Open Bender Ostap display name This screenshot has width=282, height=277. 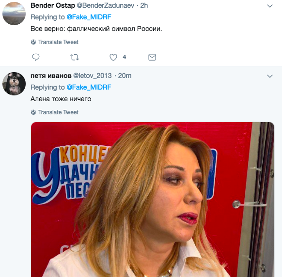pyautogui.click(x=53, y=5)
